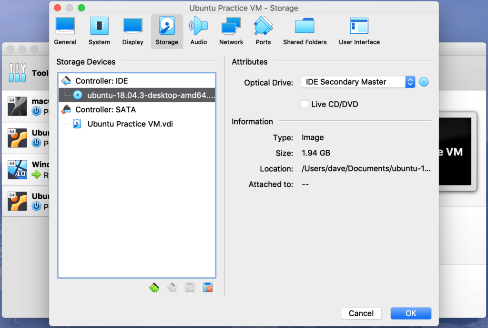488x328 pixels.
Task: Open the General settings tab
Action: pos(65,31)
